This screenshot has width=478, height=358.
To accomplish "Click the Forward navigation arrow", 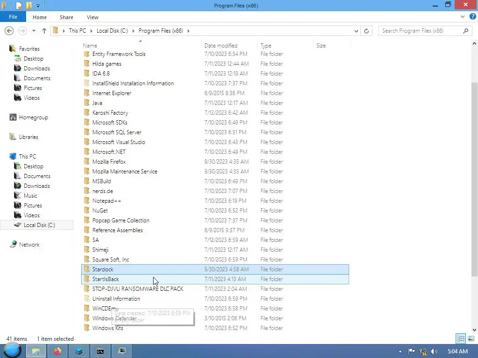I will point(22,31).
